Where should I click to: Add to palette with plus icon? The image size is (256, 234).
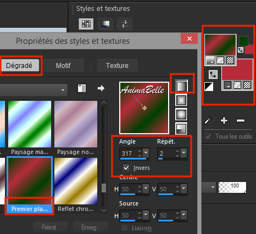tap(224, 121)
